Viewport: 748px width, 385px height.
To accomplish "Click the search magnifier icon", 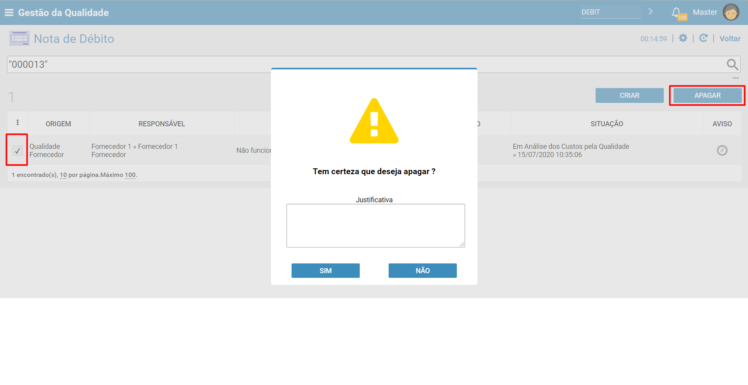I will point(732,64).
